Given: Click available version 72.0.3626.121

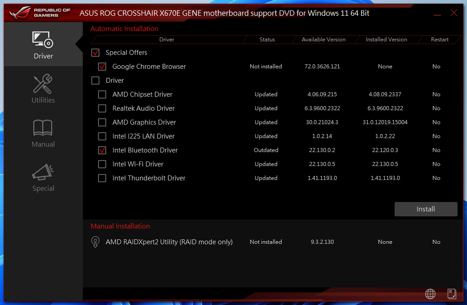Looking at the screenshot, I should pyautogui.click(x=322, y=67).
